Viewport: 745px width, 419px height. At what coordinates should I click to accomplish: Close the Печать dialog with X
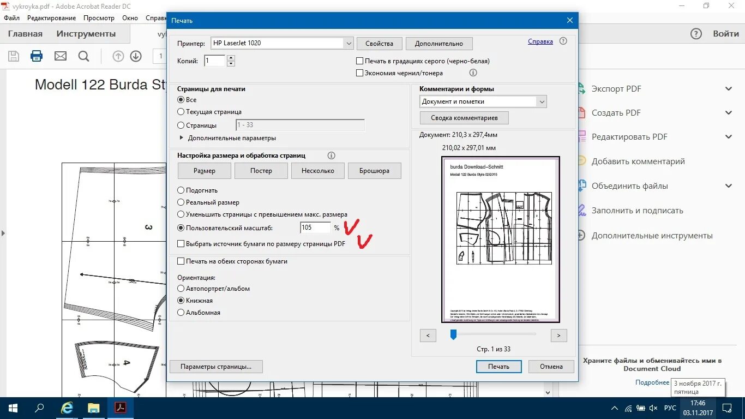tap(570, 20)
